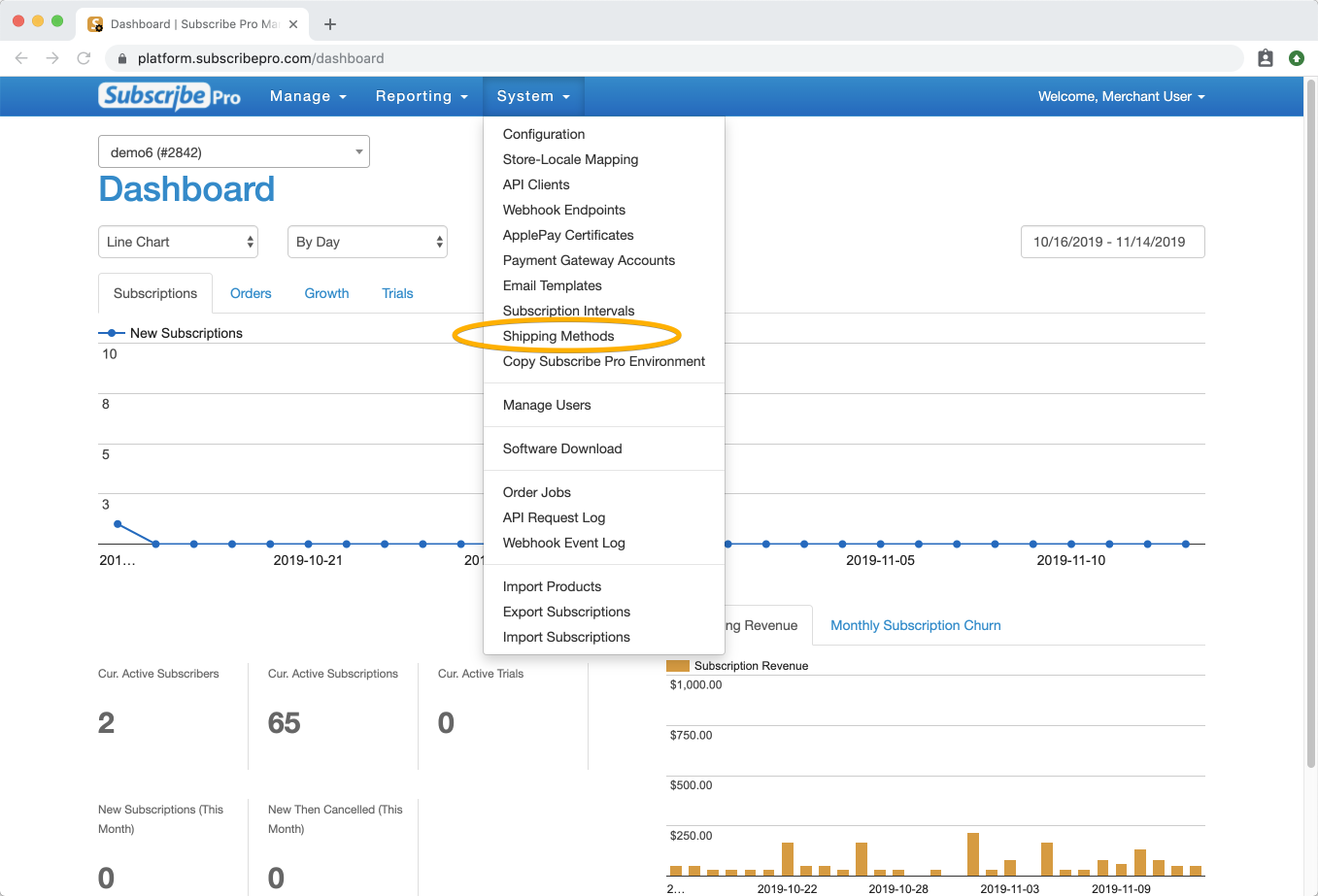Switch to the Orders tab
1318x896 pixels.
pyautogui.click(x=251, y=293)
